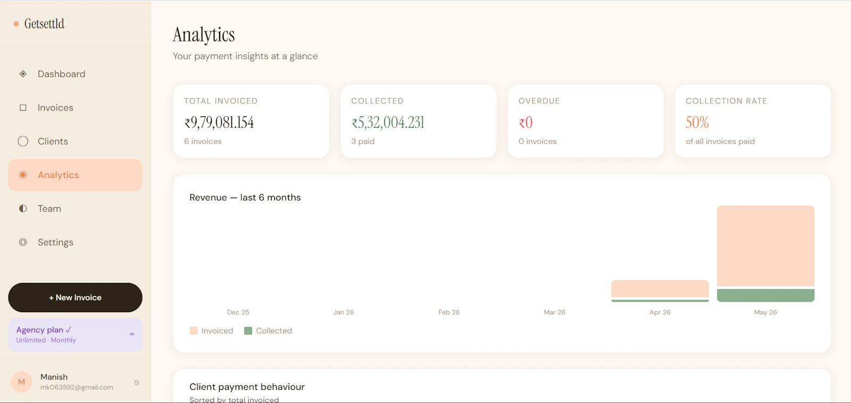Select the May 26 green collected bar

pos(765,295)
